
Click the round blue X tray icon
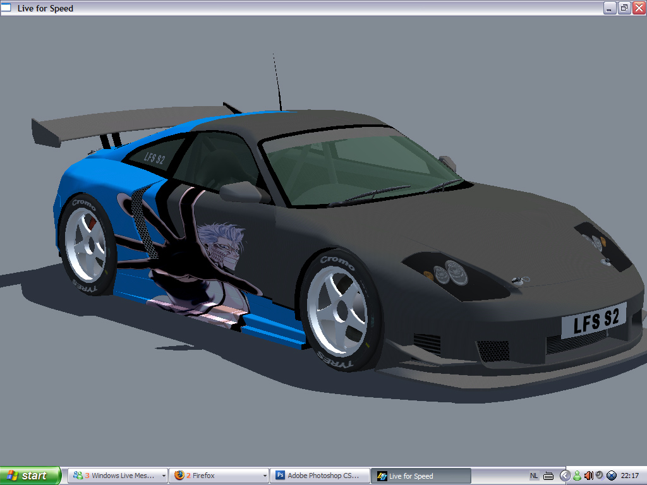(x=612, y=476)
